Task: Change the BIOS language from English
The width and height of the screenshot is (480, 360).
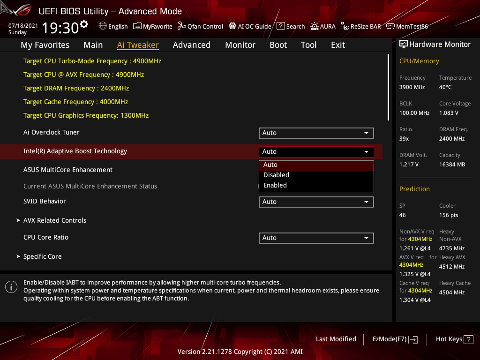Action: click(x=113, y=26)
